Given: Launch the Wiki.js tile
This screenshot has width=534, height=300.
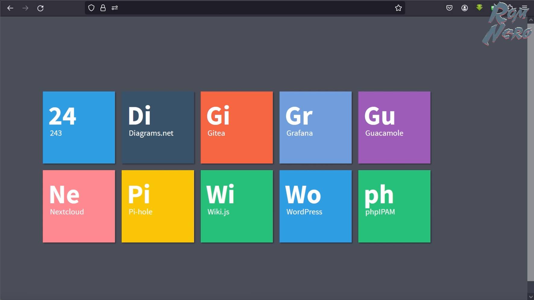Looking at the screenshot, I should click(237, 206).
